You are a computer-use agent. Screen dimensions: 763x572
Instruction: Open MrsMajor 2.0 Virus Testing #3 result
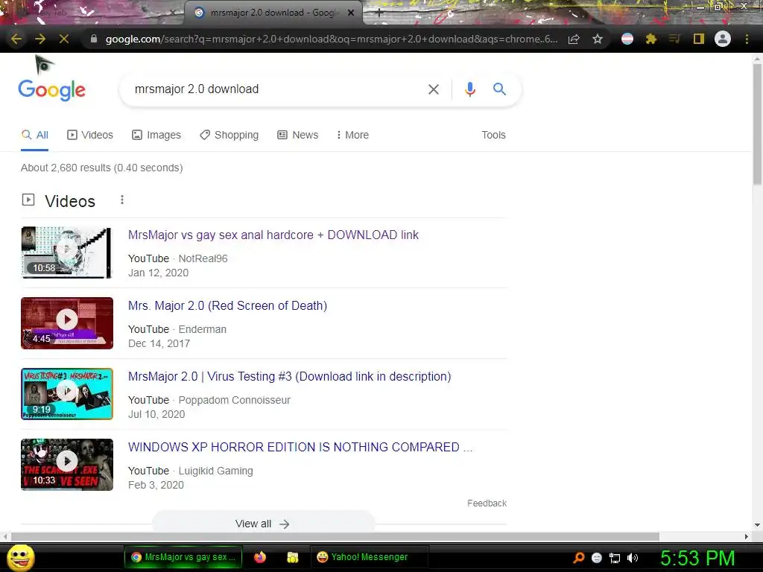point(290,376)
